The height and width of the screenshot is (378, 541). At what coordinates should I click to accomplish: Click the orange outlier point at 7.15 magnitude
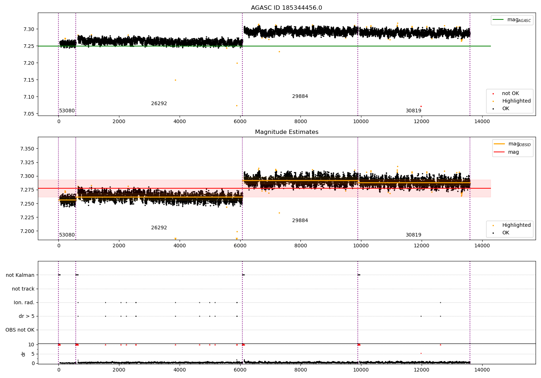(176, 80)
